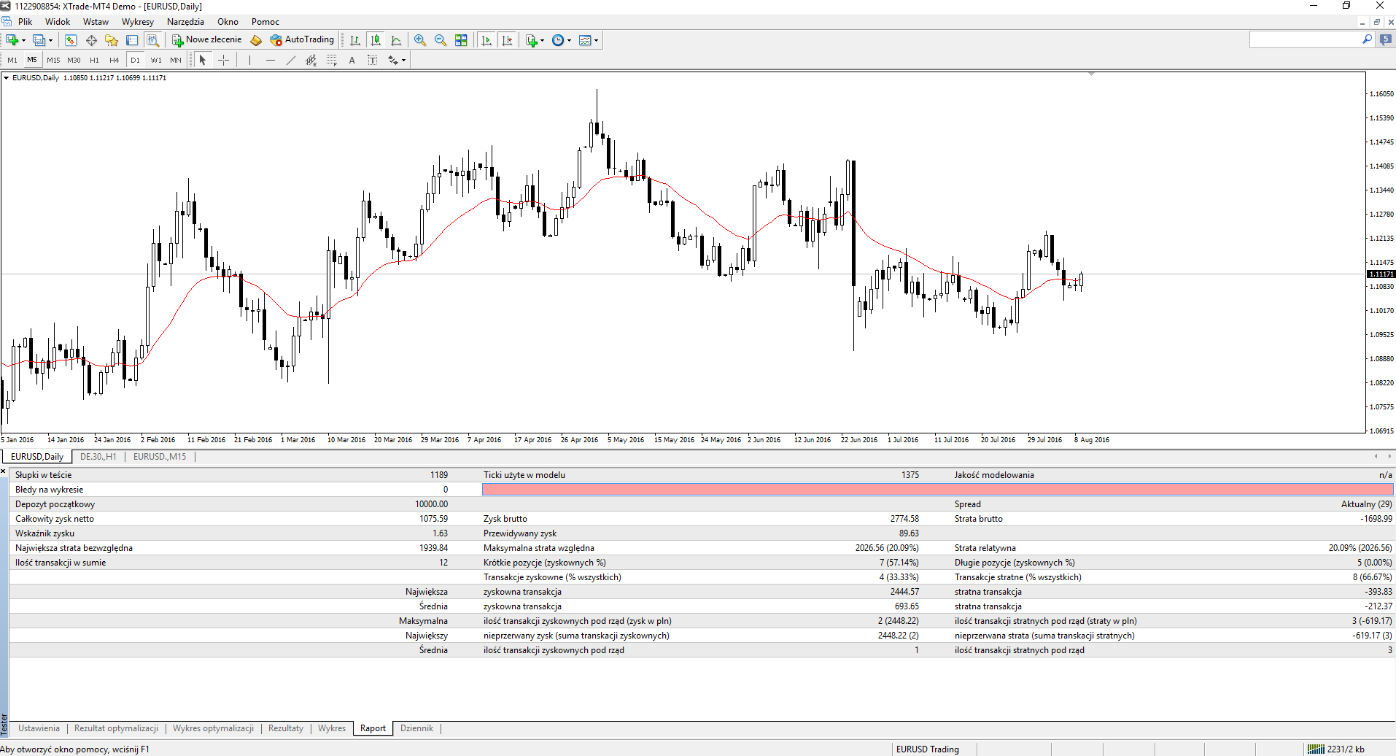The height and width of the screenshot is (756, 1396).
Task: Click the Nowe zlecenie button
Action: tap(207, 40)
